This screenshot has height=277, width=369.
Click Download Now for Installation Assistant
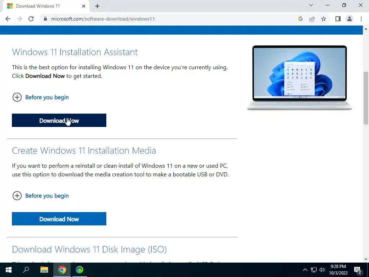tap(59, 120)
